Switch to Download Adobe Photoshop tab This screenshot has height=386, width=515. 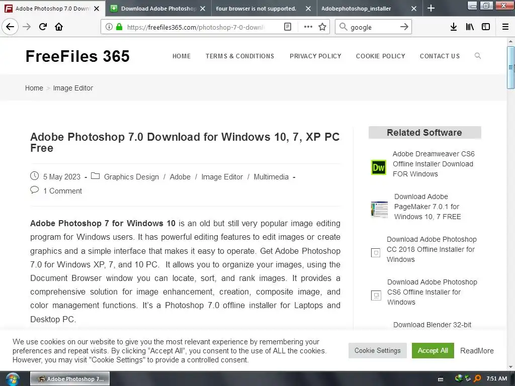[158, 9]
